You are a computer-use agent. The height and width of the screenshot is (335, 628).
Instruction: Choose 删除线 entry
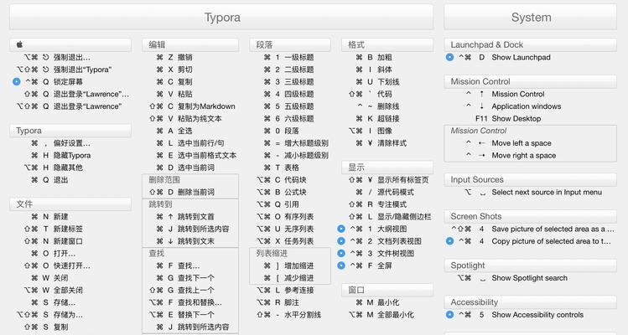point(378,106)
